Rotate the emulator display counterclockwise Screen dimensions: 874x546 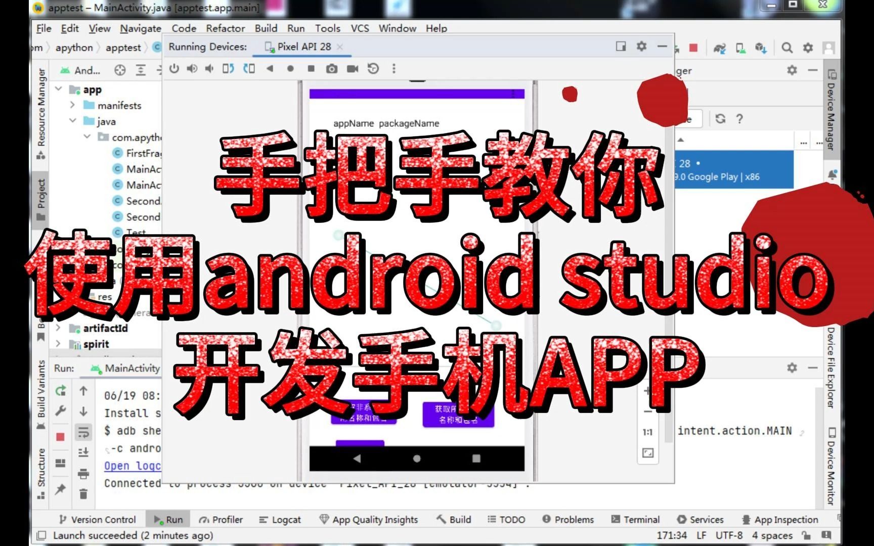(x=229, y=68)
